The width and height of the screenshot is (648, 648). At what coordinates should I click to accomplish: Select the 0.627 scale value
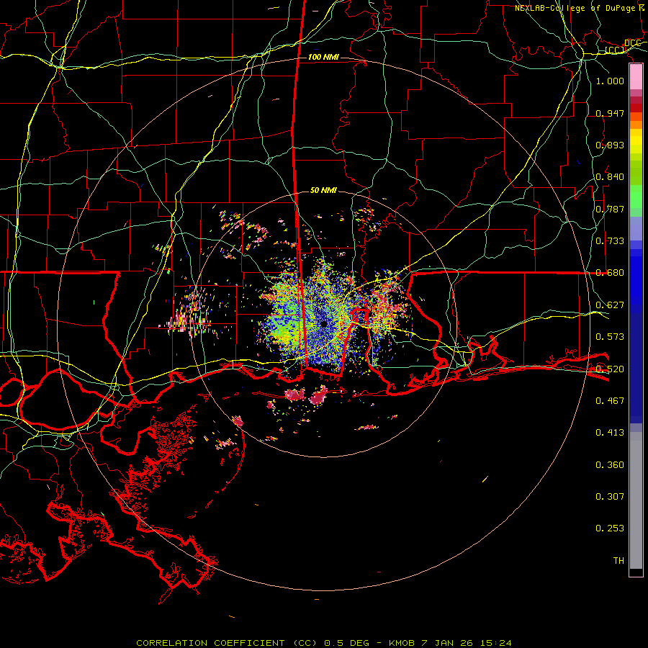point(610,305)
